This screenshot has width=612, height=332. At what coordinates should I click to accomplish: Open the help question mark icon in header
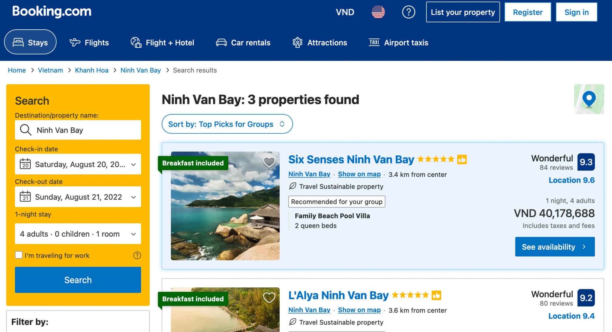pyautogui.click(x=408, y=12)
